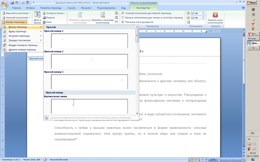Click the Число слов: 104 status entry
This screenshot has width=260, height=162.
click(31, 159)
